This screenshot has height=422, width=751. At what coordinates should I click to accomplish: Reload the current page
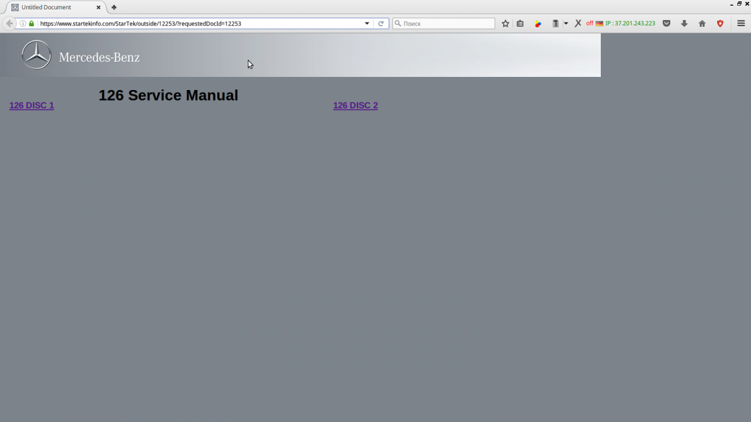coord(381,24)
